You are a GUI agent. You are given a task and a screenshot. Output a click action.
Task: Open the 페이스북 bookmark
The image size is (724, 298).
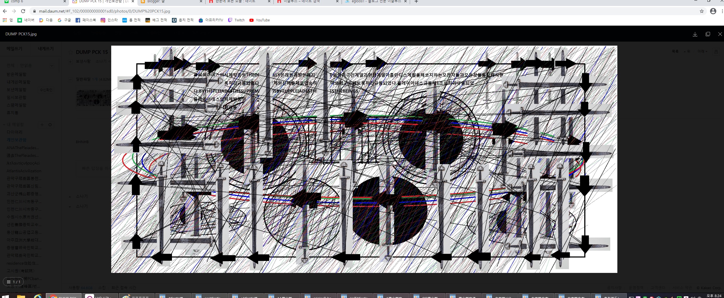[86, 20]
